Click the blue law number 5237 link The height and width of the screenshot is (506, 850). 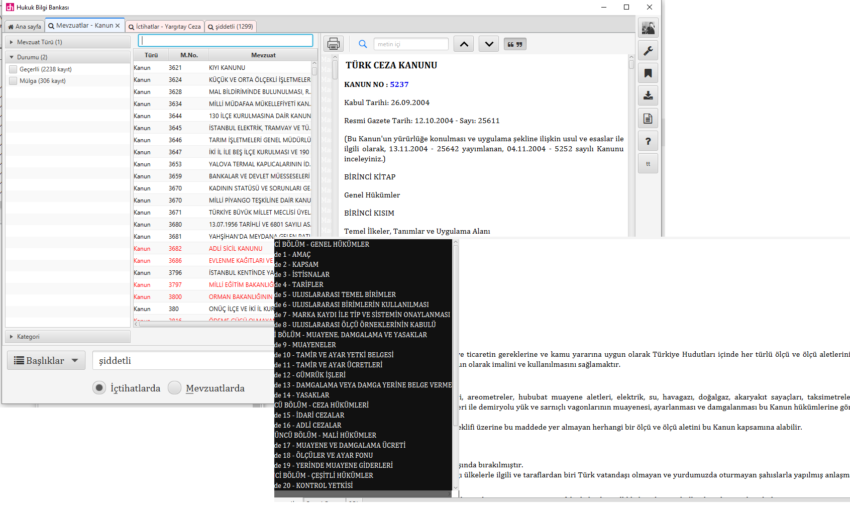pos(399,84)
